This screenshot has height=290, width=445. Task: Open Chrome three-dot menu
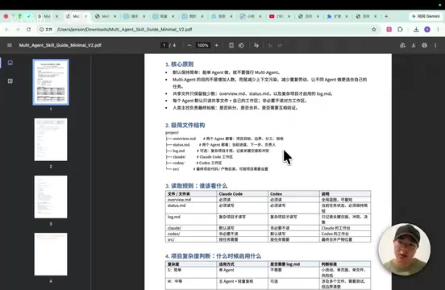click(439, 29)
